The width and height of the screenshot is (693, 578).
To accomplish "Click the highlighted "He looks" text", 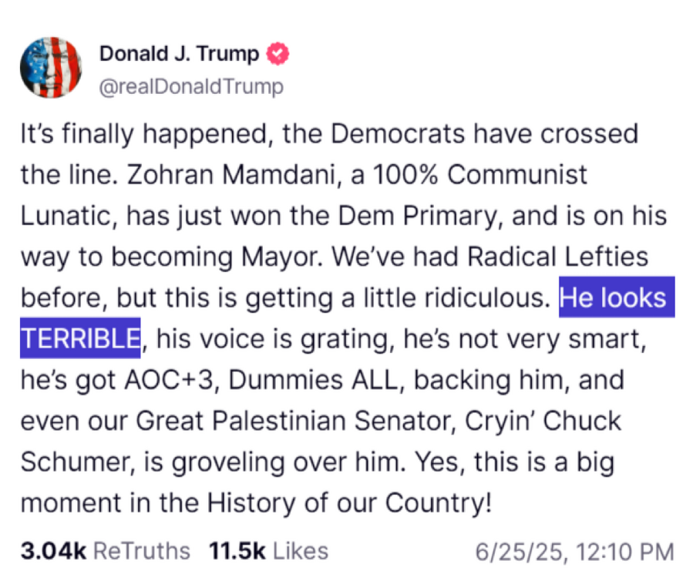I will click(617, 298).
